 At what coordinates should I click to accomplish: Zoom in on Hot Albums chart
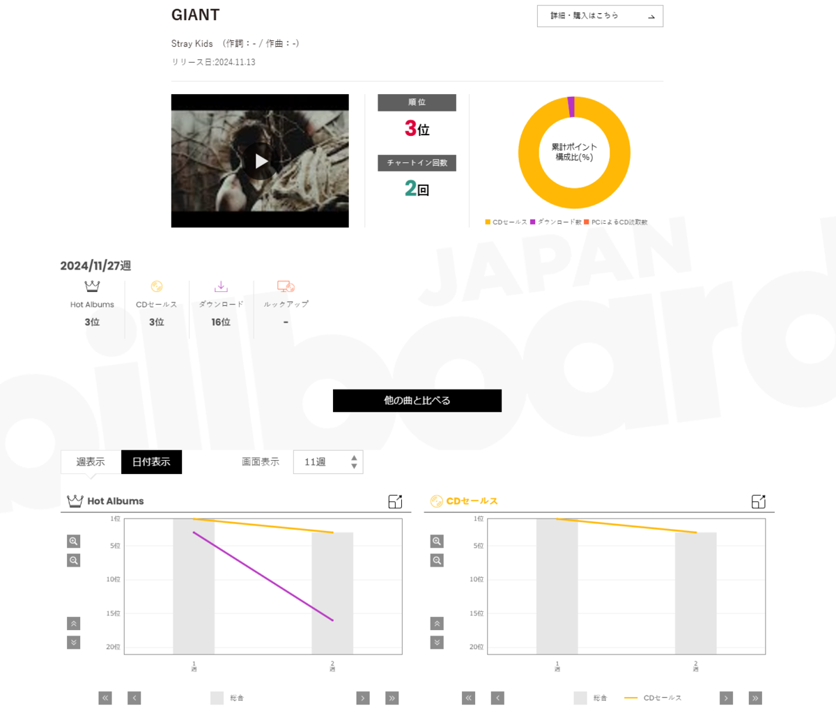coord(74,542)
